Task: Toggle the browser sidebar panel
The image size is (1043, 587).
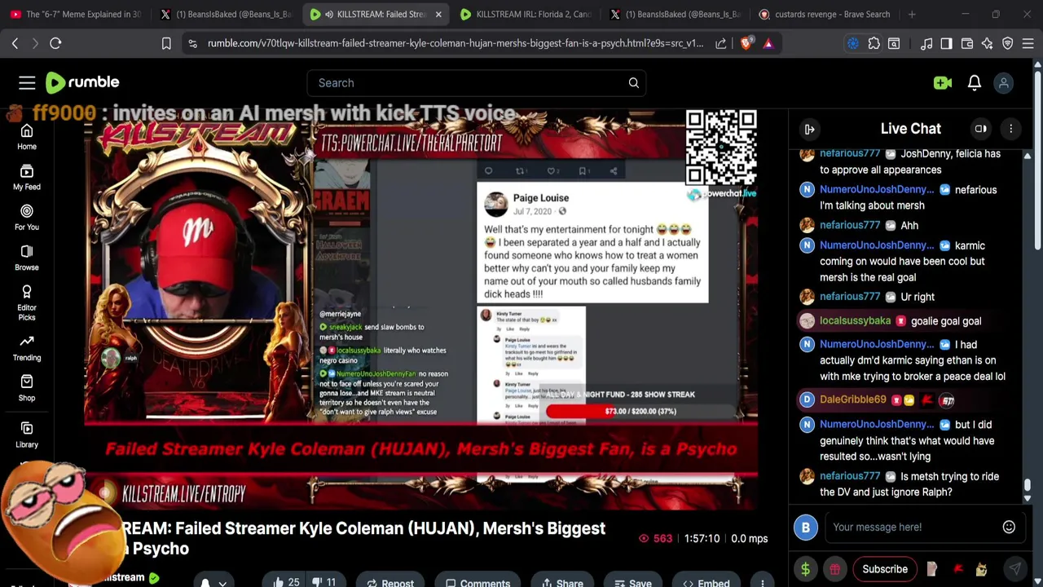Action: tap(946, 43)
